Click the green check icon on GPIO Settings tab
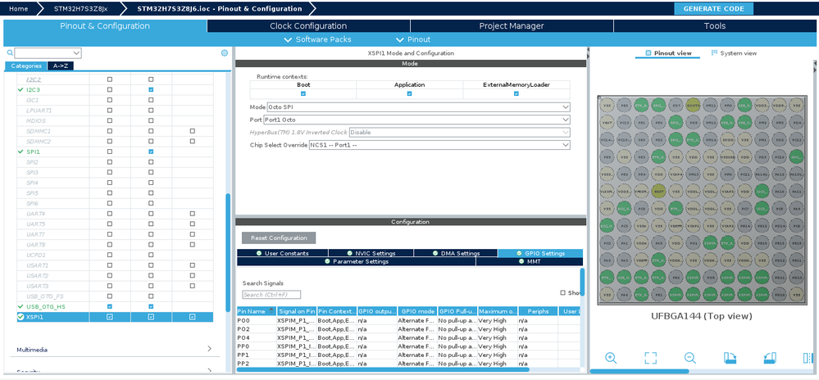Screen dimensions: 819x380 click(x=519, y=253)
